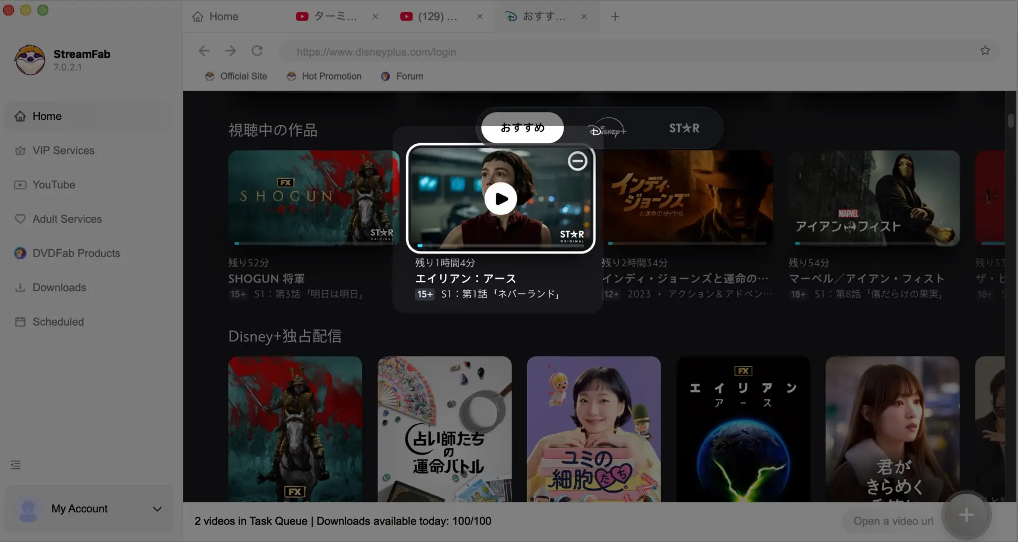
Task: Open the Scheduled section
Action: [89, 321]
